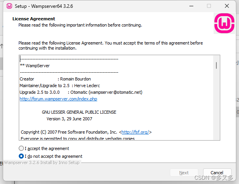
Task: Click the license text scrollbar thumb
Action: click(x=216, y=65)
